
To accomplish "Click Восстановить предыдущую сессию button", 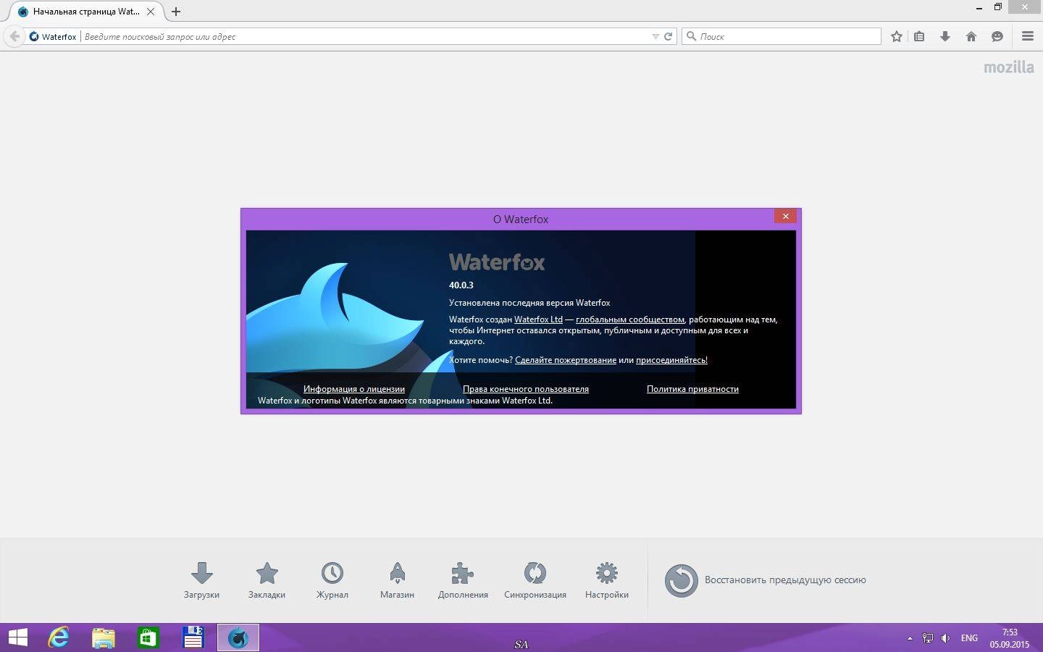I will 766,580.
